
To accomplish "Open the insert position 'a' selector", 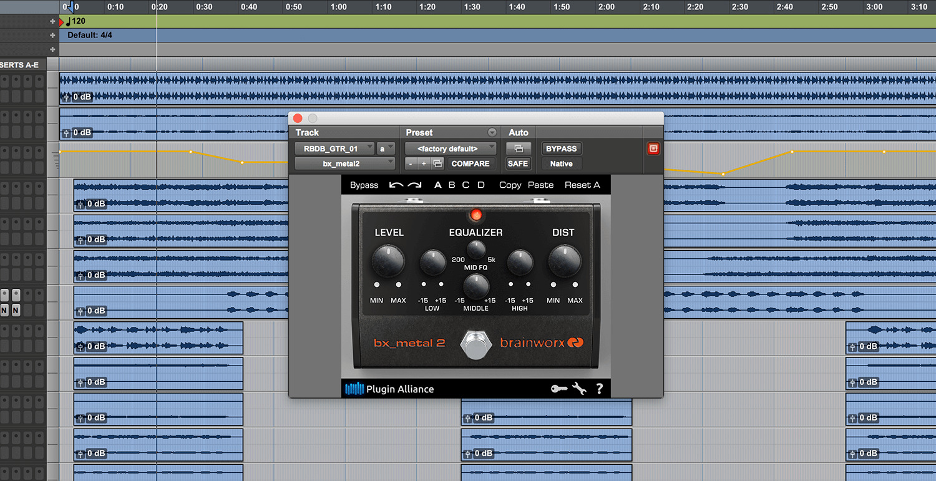I will [386, 148].
